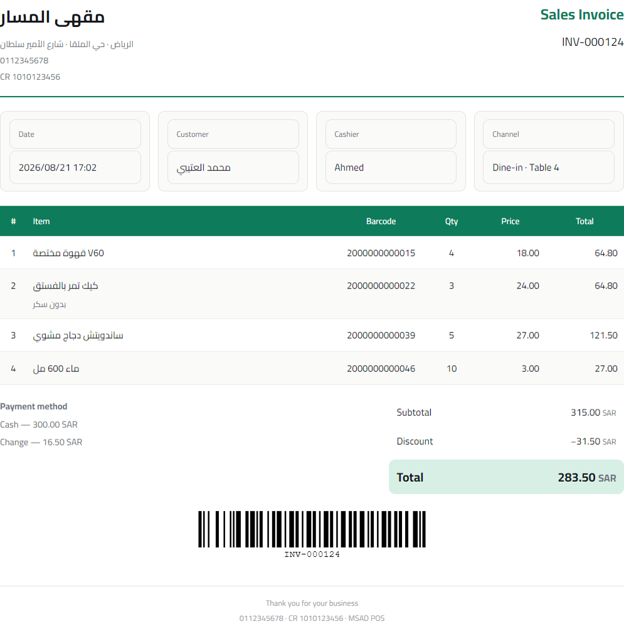
Task: Click the Qty column header
Action: tap(452, 221)
